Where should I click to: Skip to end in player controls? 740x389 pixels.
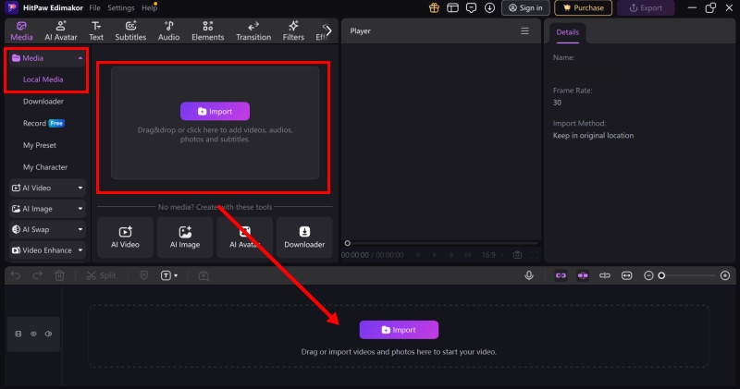pos(468,255)
